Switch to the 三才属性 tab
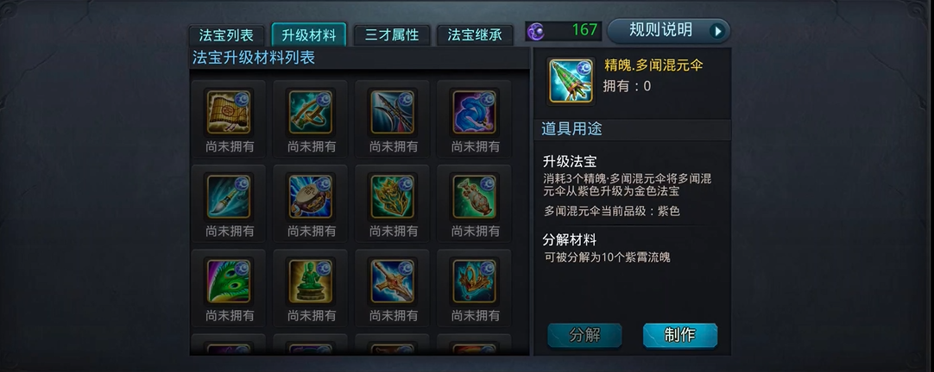934x372 pixels. point(392,35)
